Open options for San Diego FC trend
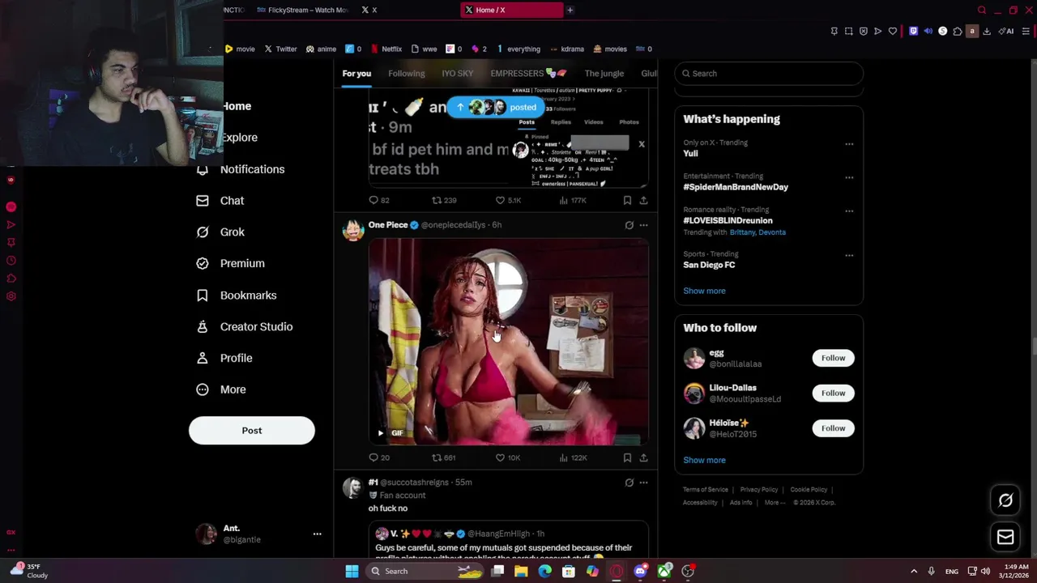Screen dimensions: 1037x583 click(x=849, y=255)
